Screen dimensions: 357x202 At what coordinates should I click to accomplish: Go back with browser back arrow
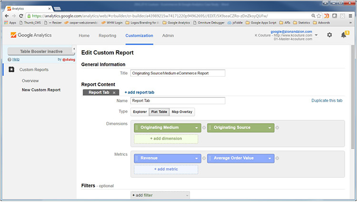click(x=7, y=16)
